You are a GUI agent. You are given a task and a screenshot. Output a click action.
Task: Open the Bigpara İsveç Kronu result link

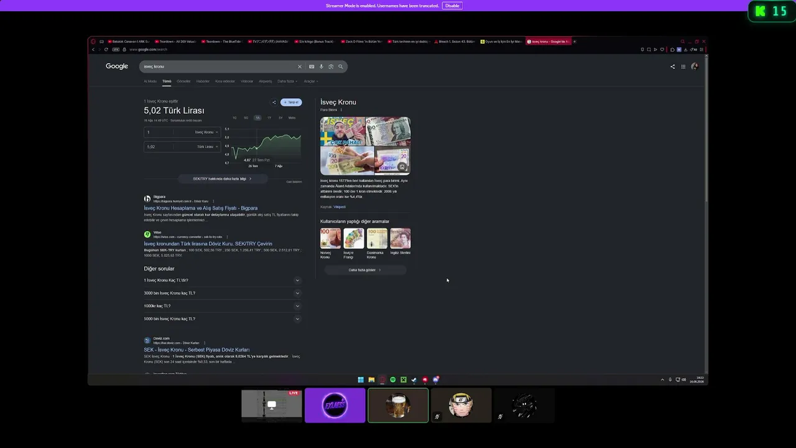[200, 208]
